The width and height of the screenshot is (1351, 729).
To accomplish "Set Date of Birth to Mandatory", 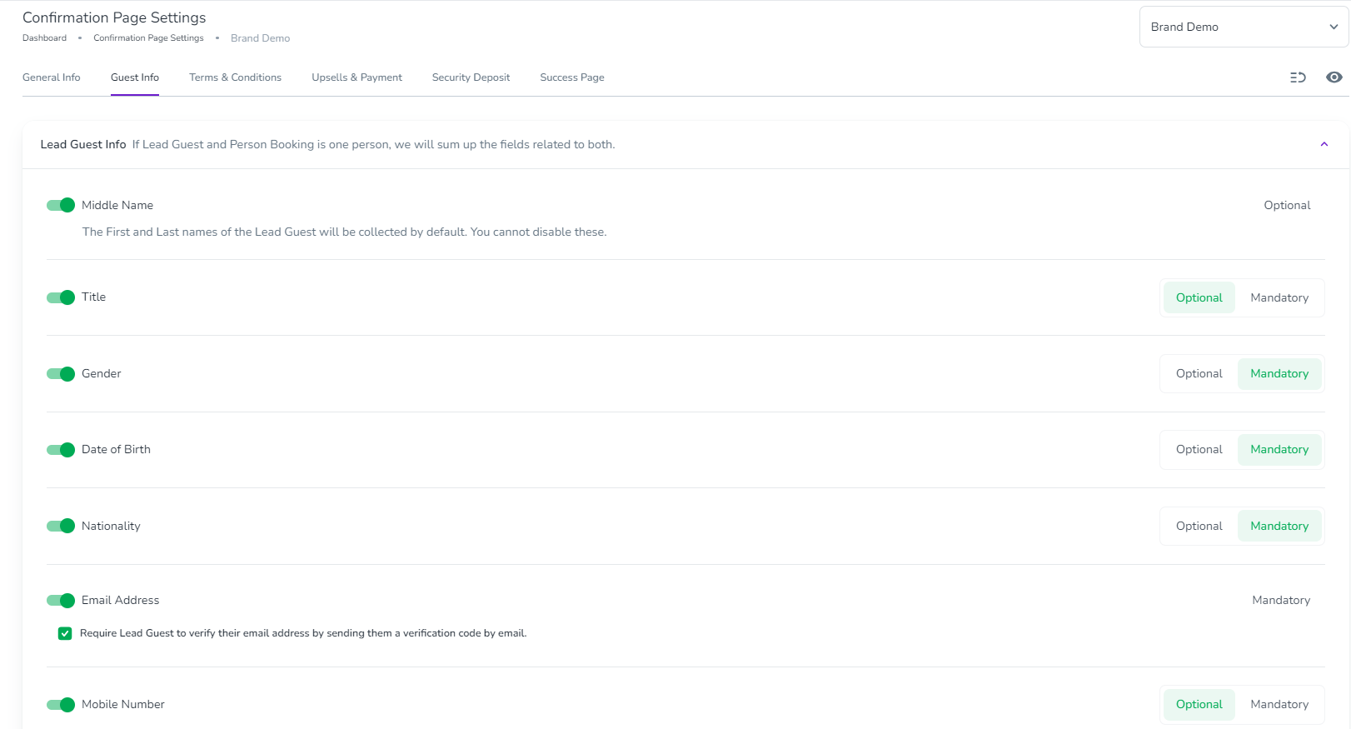I will [1279, 449].
